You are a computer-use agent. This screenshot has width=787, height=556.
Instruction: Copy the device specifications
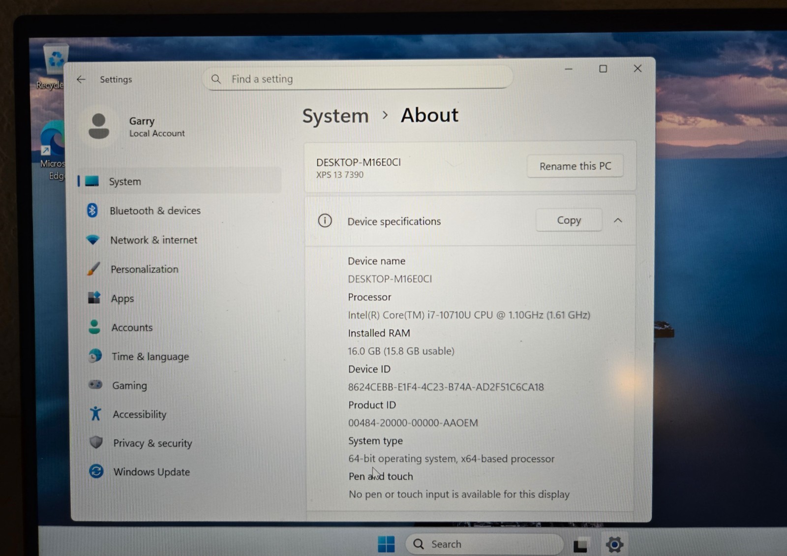tap(569, 220)
